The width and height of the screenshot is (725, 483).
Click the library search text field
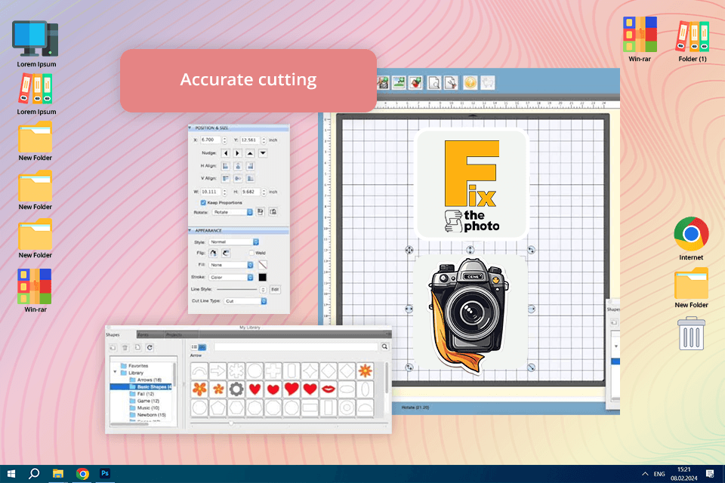[x=296, y=346]
